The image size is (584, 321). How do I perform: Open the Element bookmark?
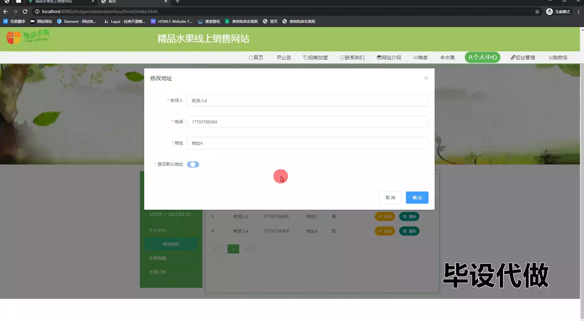coord(77,21)
